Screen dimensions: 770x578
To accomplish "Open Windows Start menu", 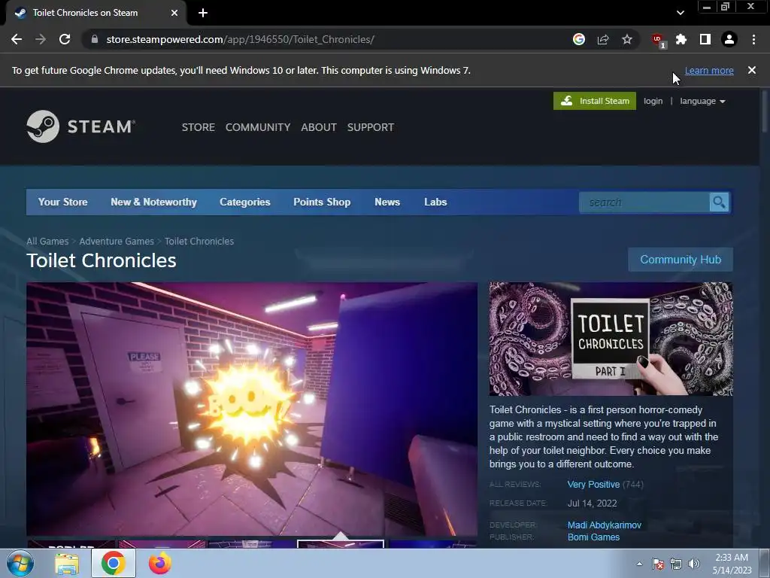I will tap(20, 563).
